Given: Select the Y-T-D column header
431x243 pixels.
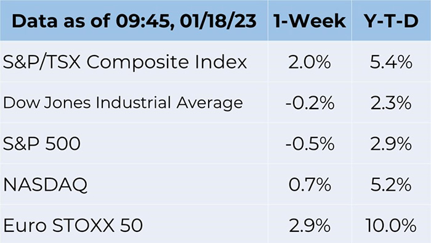Looking at the screenshot, I should (x=391, y=21).
